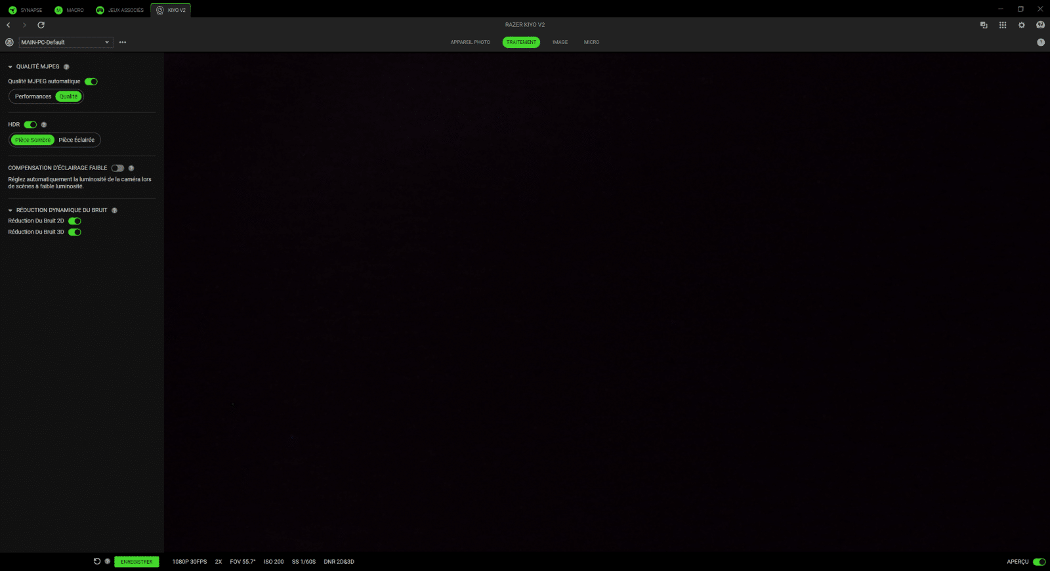Click the refresh icon in navigation bar

click(41, 25)
